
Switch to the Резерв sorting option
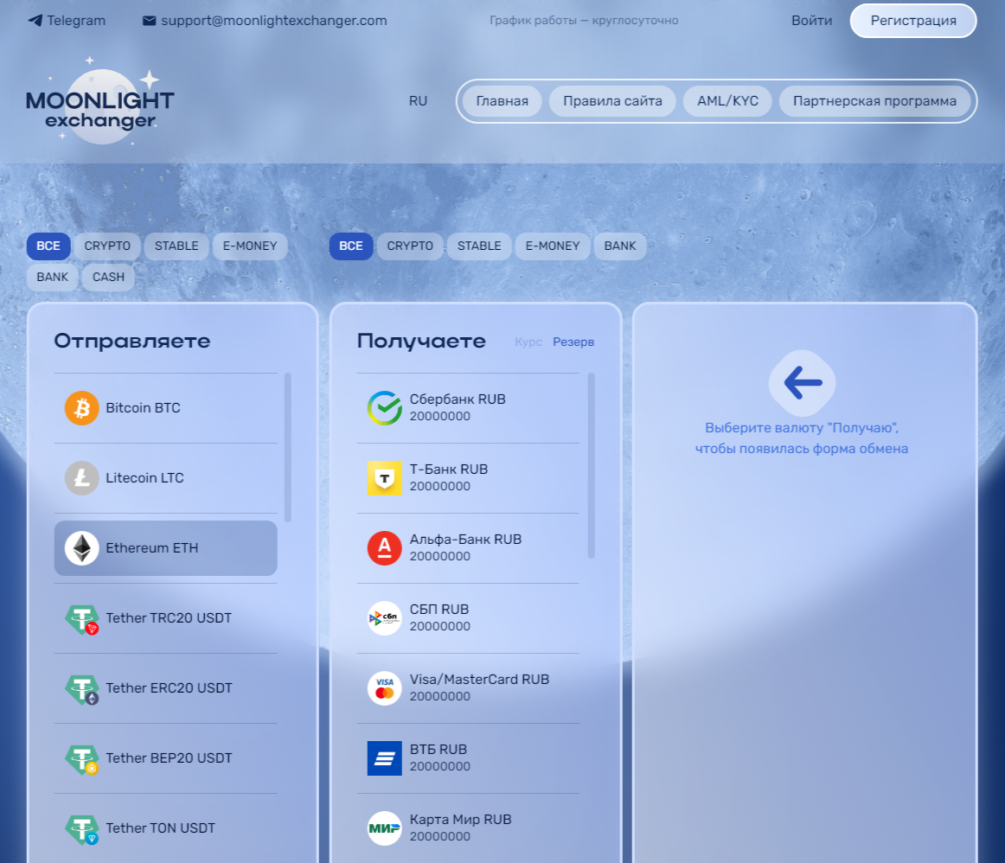point(573,342)
